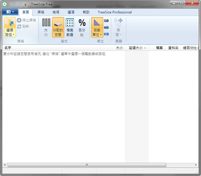This screenshot has width=201, height=176.
Task: Switch to the 首頁 tab
Action: click(x=26, y=12)
